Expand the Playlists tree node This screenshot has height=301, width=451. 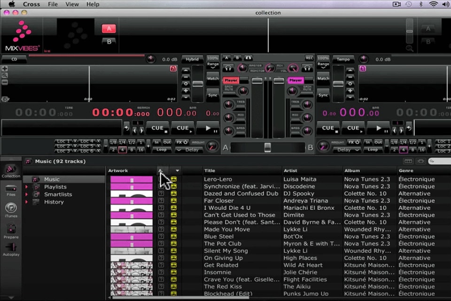26,187
